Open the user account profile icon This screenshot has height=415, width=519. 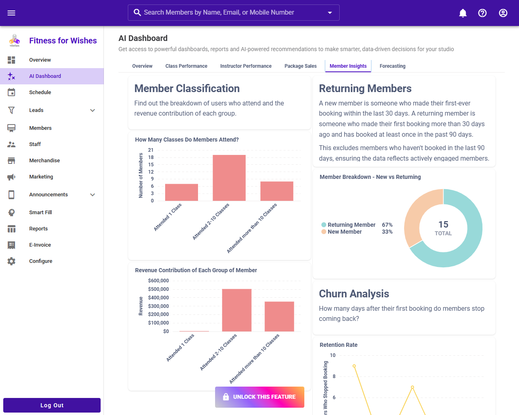pos(503,13)
